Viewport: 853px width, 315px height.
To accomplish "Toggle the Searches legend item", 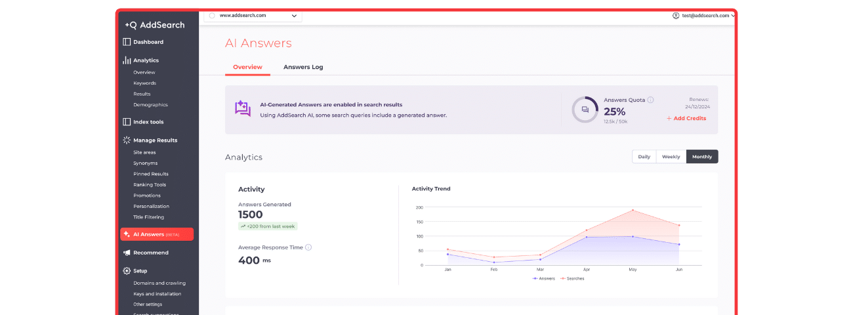I will [x=572, y=278].
